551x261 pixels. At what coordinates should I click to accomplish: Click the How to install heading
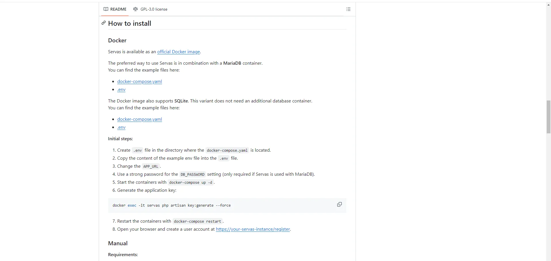coord(130,23)
